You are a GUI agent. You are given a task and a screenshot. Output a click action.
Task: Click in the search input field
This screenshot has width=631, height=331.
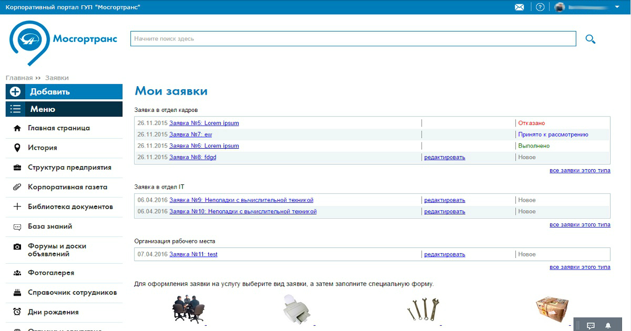point(353,39)
